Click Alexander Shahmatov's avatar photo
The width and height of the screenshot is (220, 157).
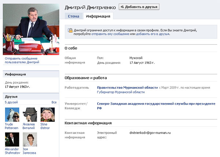tap(12, 139)
